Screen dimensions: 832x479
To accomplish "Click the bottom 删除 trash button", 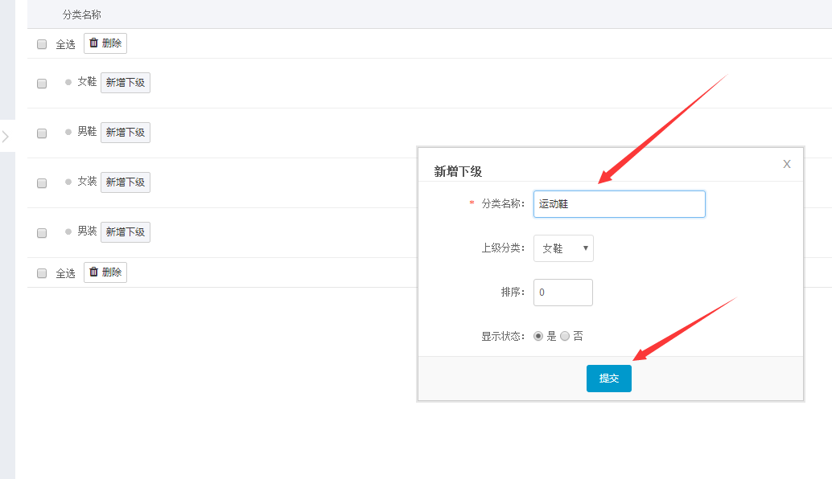I will [105, 272].
